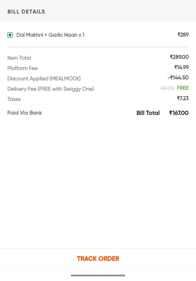Click the Bill Total label
The width and height of the screenshot is (196, 281).
(x=148, y=113)
